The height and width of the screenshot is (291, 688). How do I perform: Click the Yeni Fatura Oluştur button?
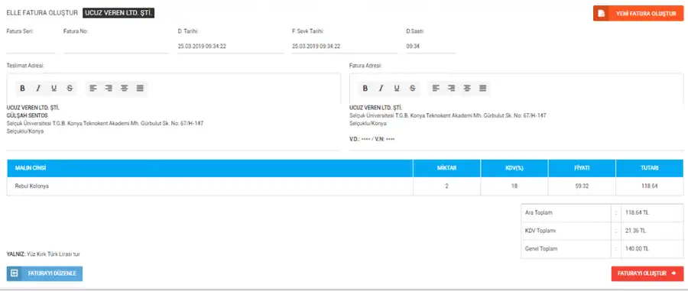tap(638, 14)
